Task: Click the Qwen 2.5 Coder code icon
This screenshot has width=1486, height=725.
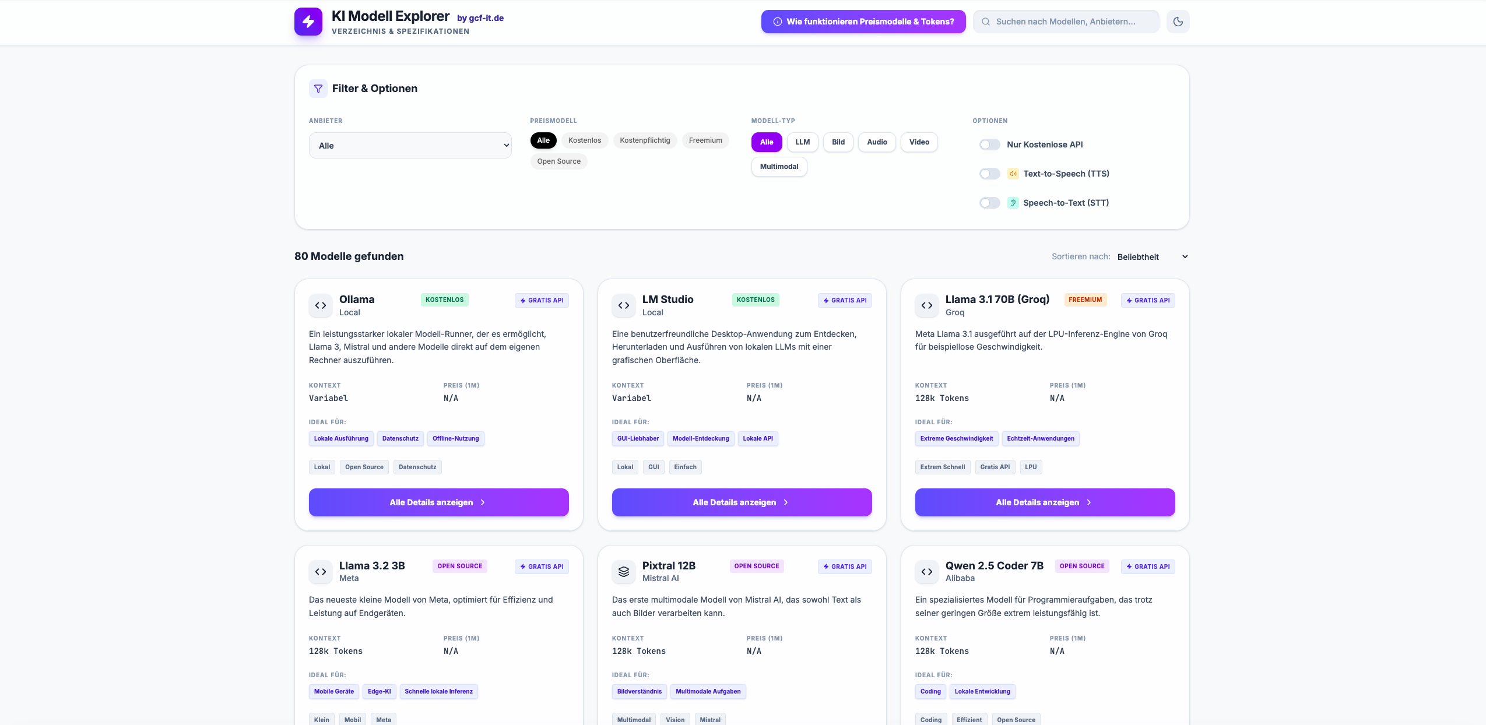Action: [927, 572]
